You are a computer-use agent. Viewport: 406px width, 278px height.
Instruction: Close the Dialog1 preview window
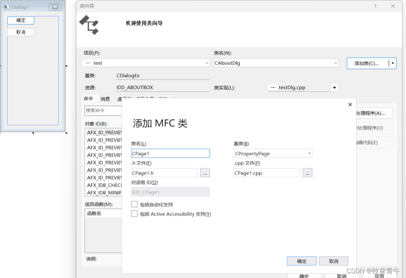pyautogui.click(x=55, y=7)
